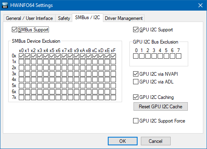Exclude GPU I2C bus 0
The width and height of the screenshot is (207, 149).
(136, 56)
